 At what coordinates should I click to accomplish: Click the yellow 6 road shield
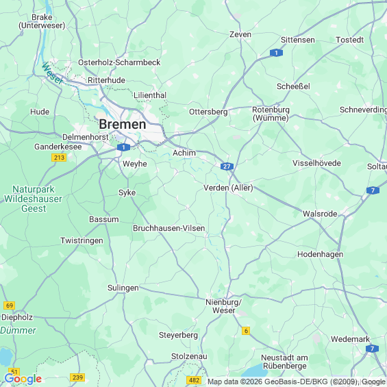[246, 331]
